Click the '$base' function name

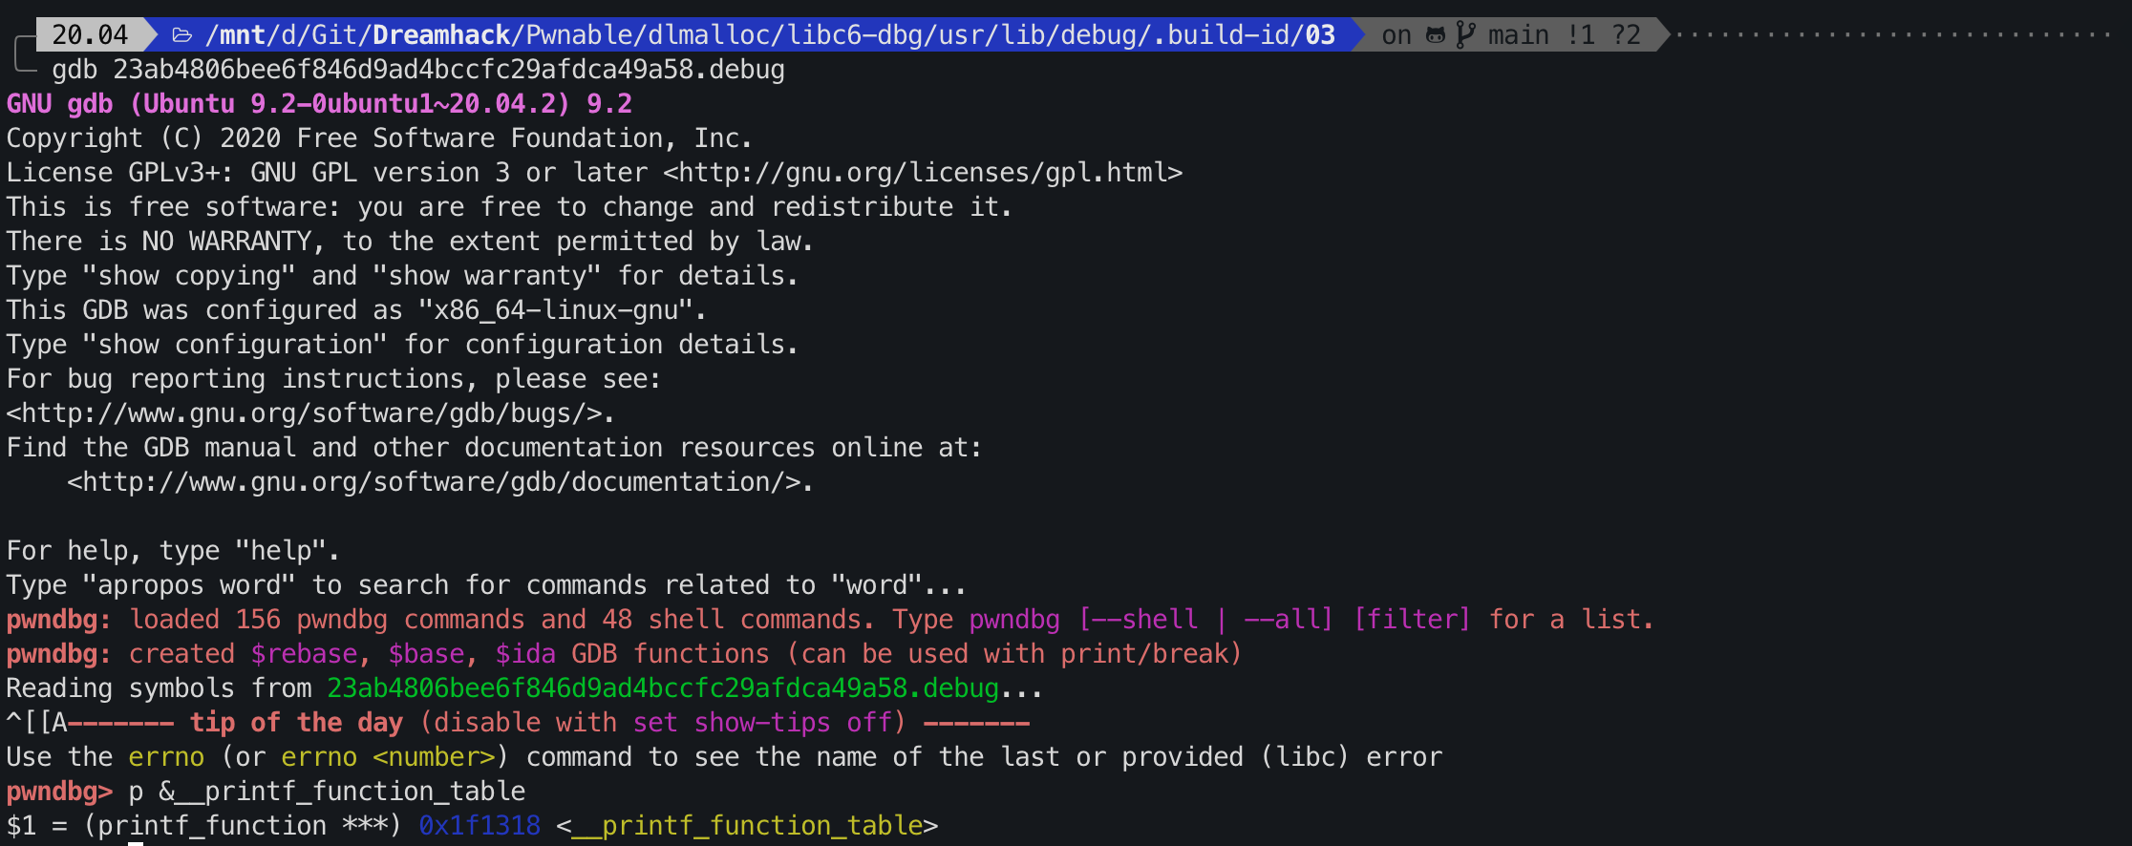coord(426,654)
